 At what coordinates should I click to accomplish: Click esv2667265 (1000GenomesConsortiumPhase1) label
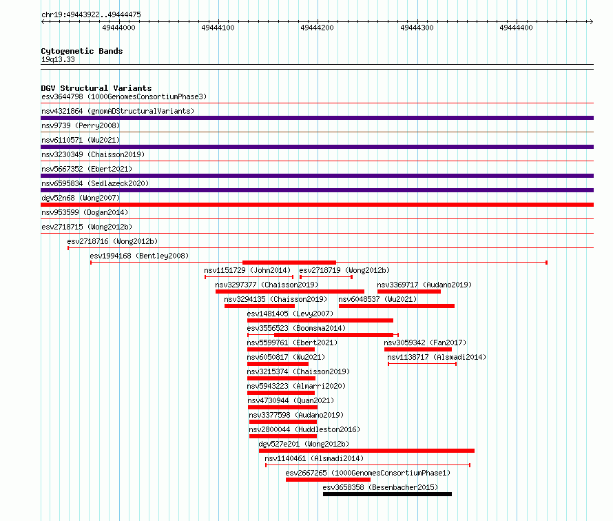(368, 473)
